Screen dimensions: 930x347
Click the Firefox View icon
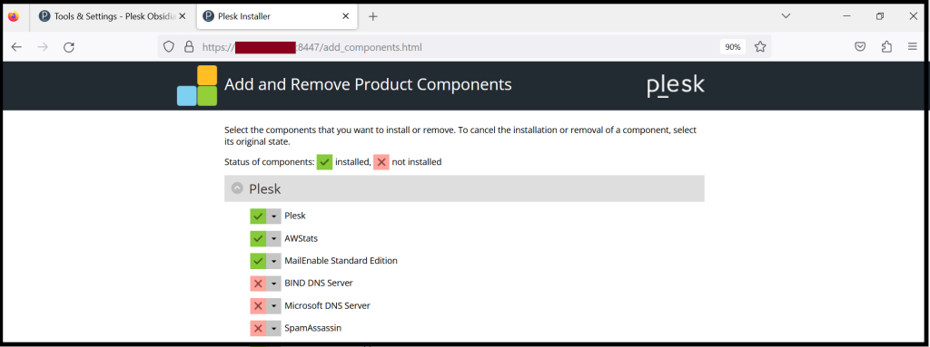pos(14,16)
